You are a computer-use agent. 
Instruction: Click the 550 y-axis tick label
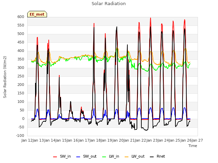[x=21, y=25]
